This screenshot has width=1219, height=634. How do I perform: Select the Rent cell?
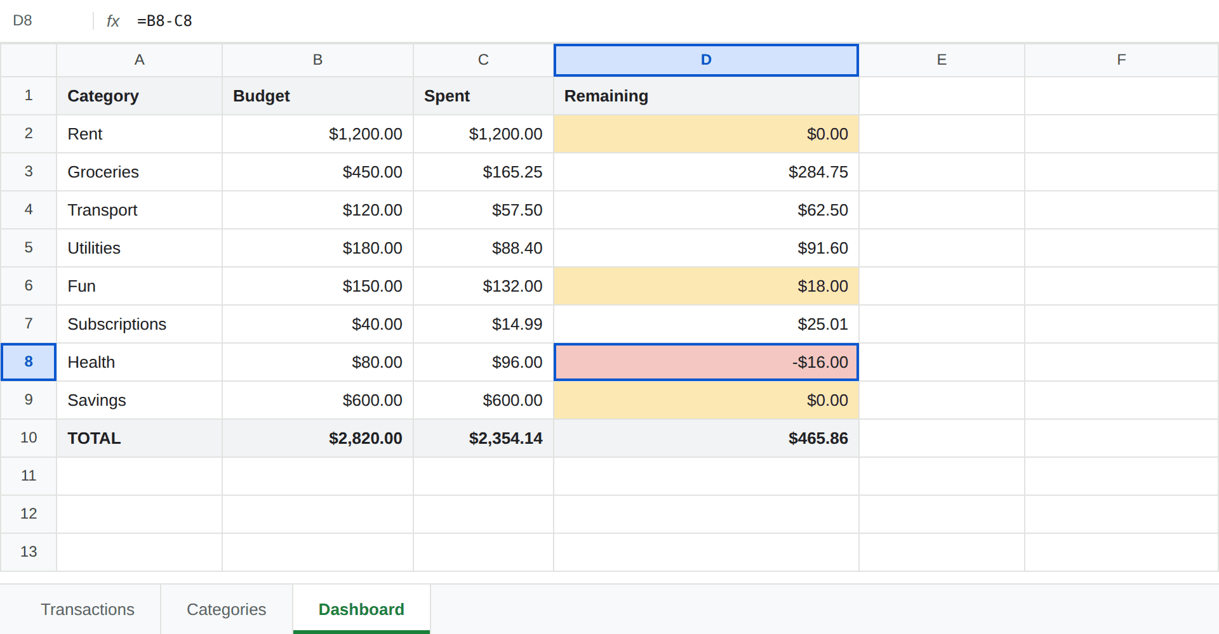click(140, 134)
